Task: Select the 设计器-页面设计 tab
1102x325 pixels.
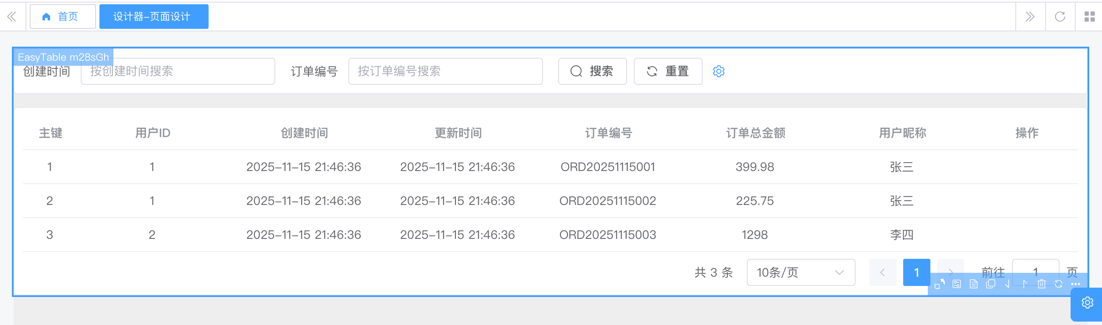Action: [x=154, y=17]
